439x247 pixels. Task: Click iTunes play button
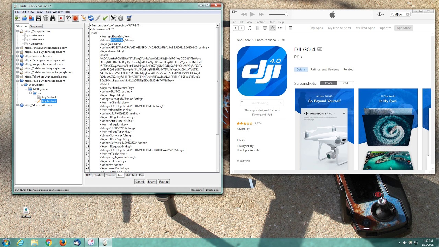(x=252, y=14)
